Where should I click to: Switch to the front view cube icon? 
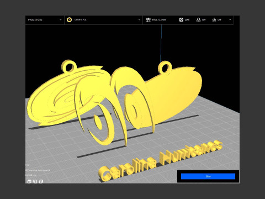35,181
